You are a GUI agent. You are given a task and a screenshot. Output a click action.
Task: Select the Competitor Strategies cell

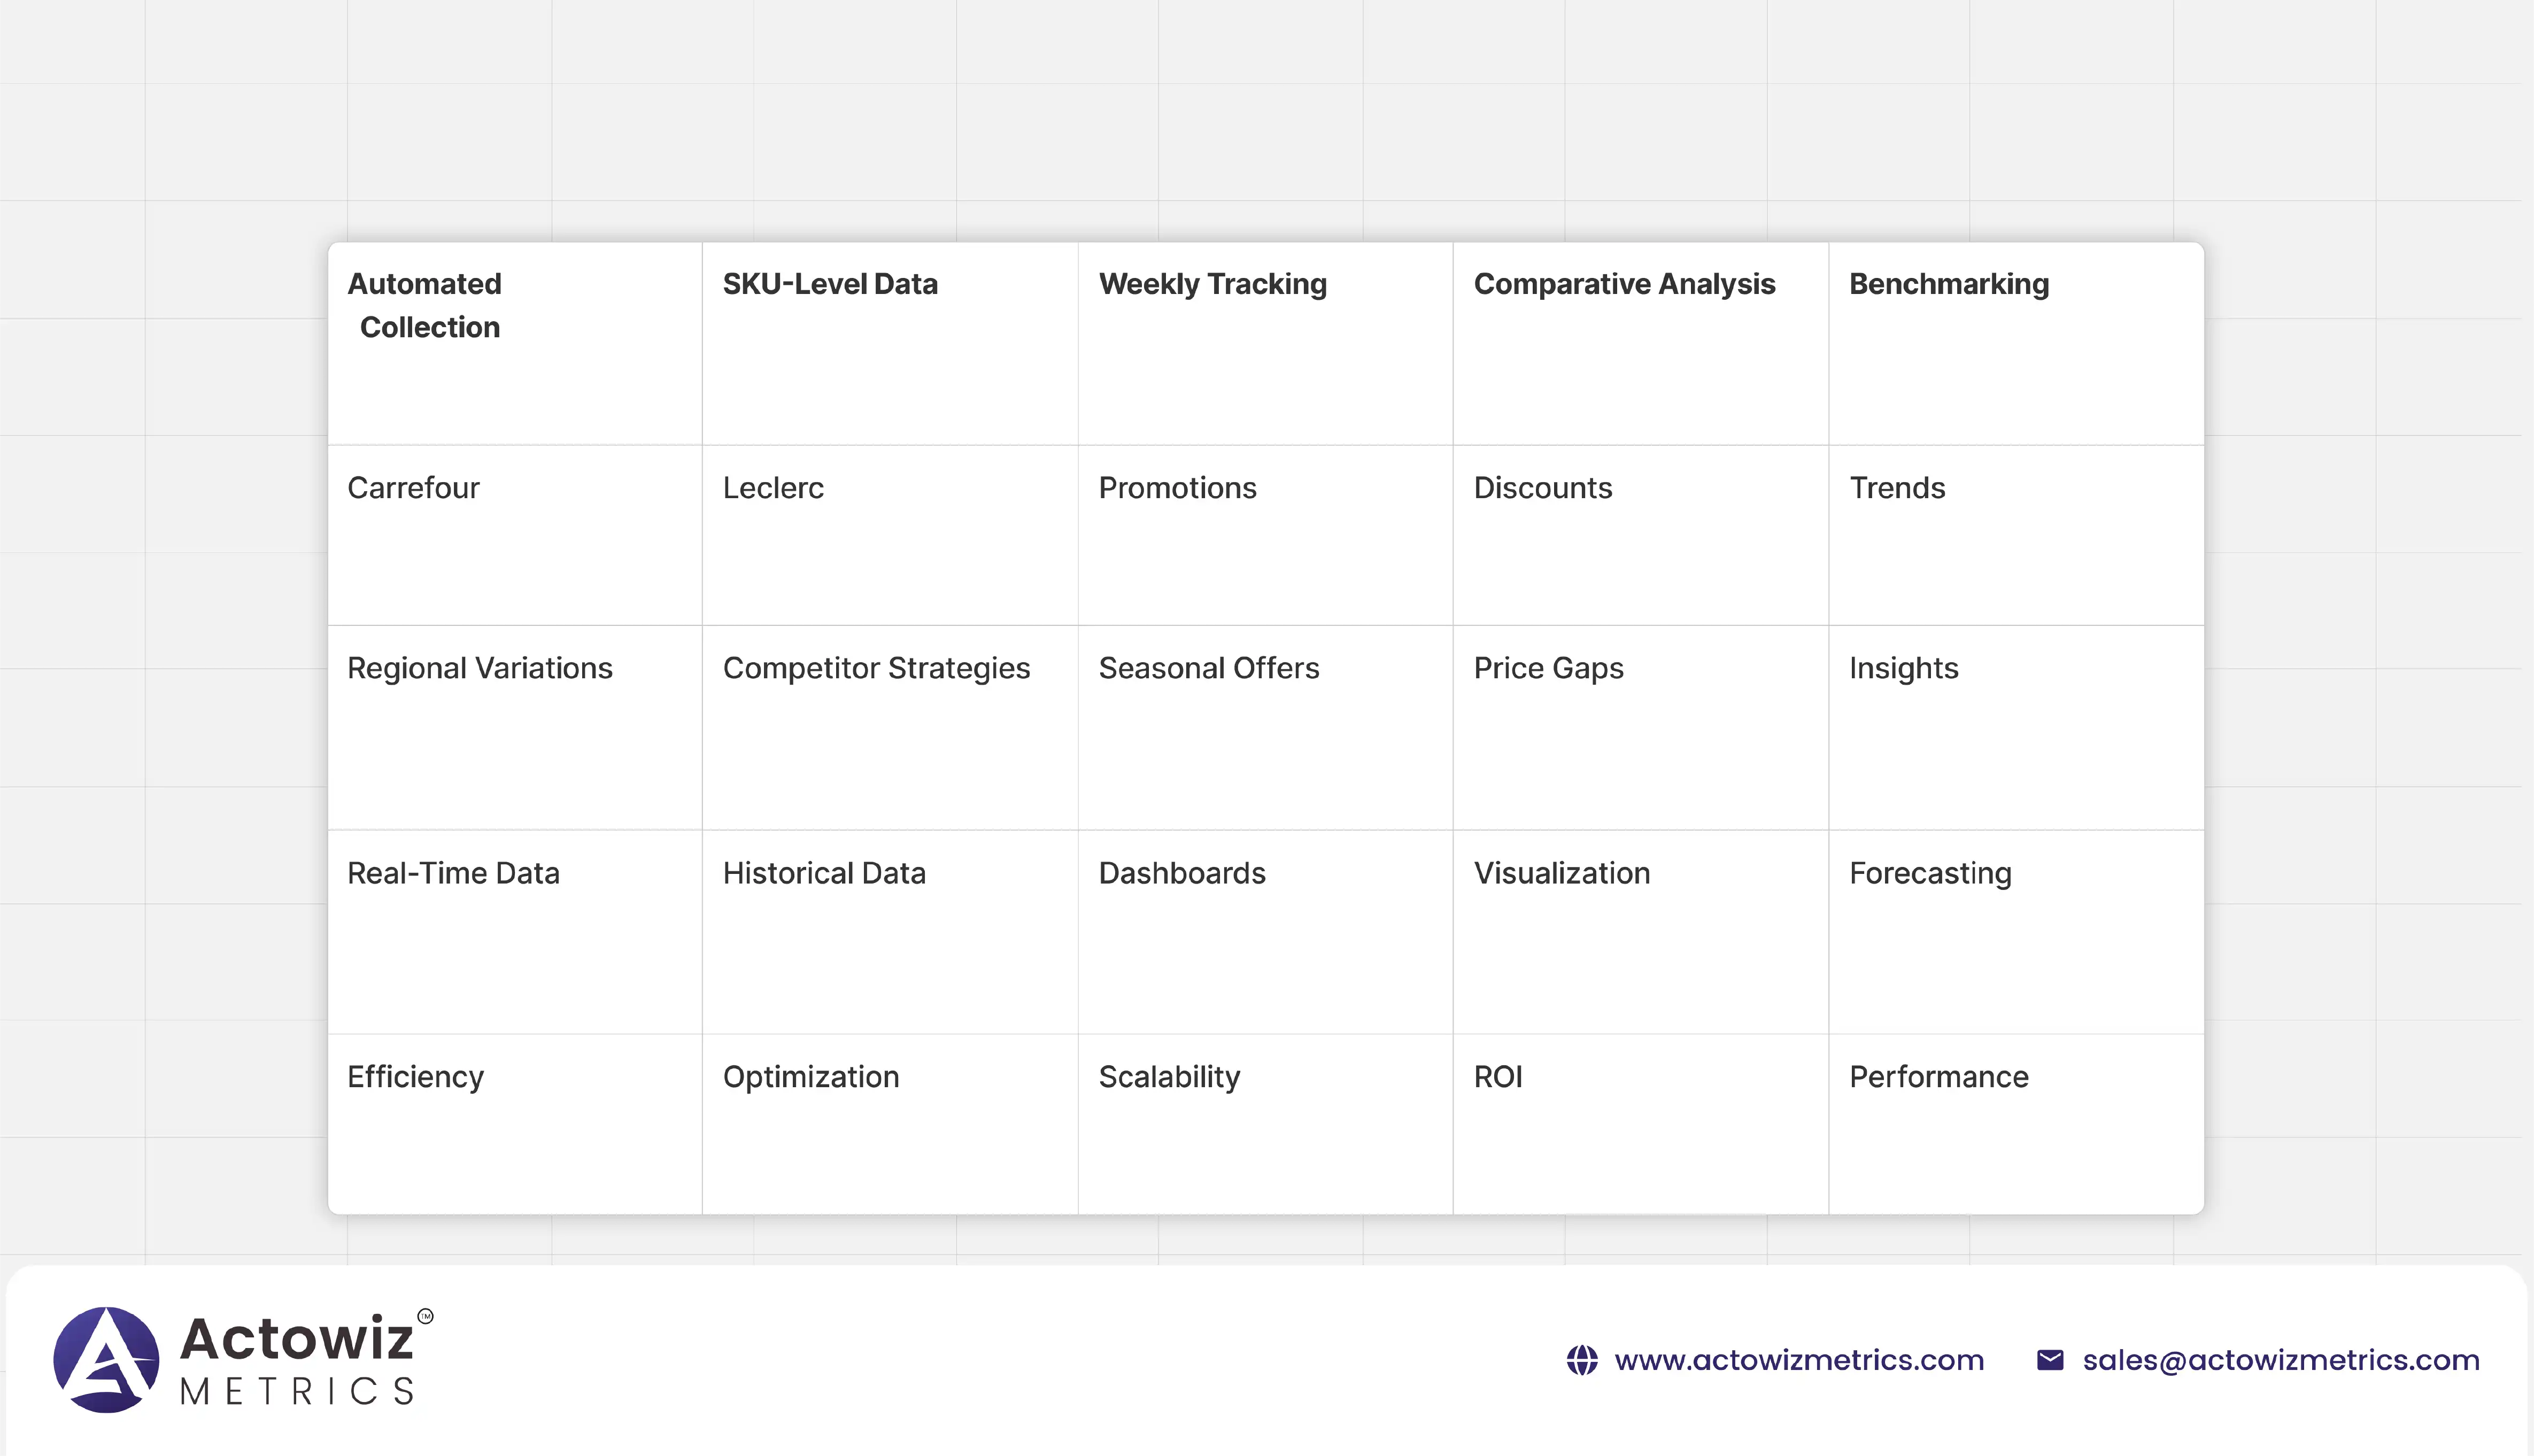point(876,668)
